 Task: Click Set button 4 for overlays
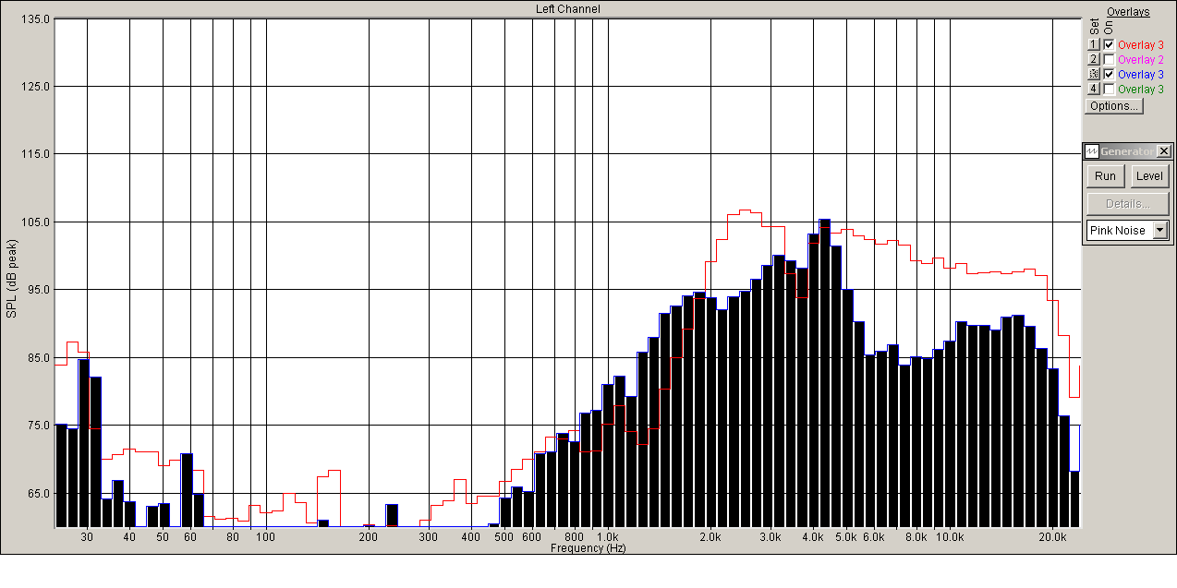click(x=1094, y=89)
